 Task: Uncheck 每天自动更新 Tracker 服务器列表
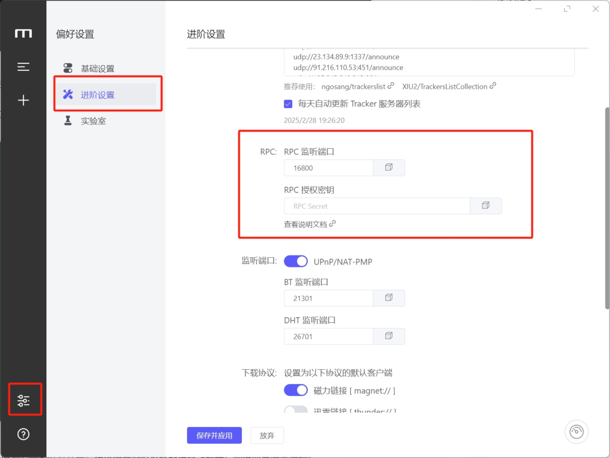288,104
